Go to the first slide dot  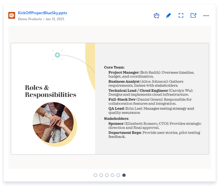click(95, 175)
